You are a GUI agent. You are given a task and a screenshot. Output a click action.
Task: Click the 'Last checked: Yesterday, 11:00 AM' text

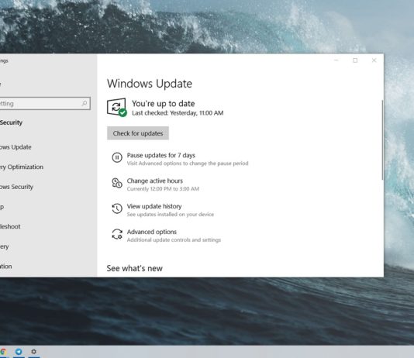[x=178, y=113]
